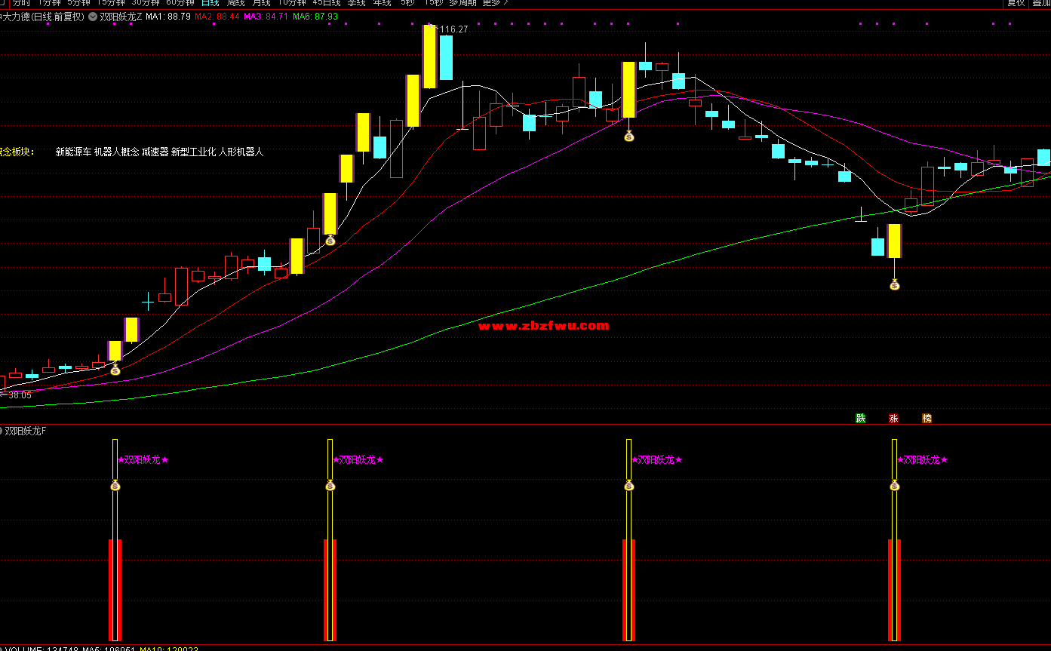Click the rightmost yellow candle at the low
Image resolution: width=1051 pixels, height=651 pixels.
tap(894, 241)
